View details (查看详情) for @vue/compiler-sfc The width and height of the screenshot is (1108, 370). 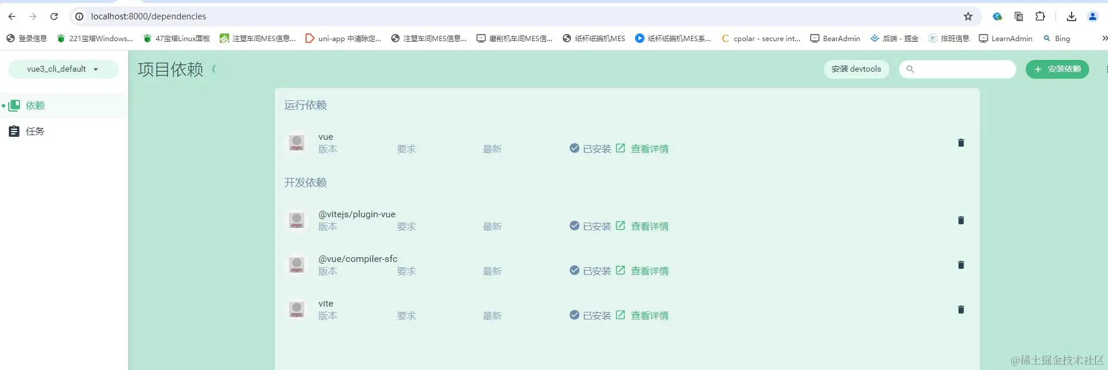point(650,271)
